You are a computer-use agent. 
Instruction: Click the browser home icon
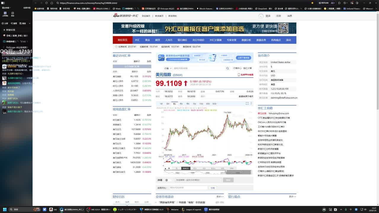[52, 3]
